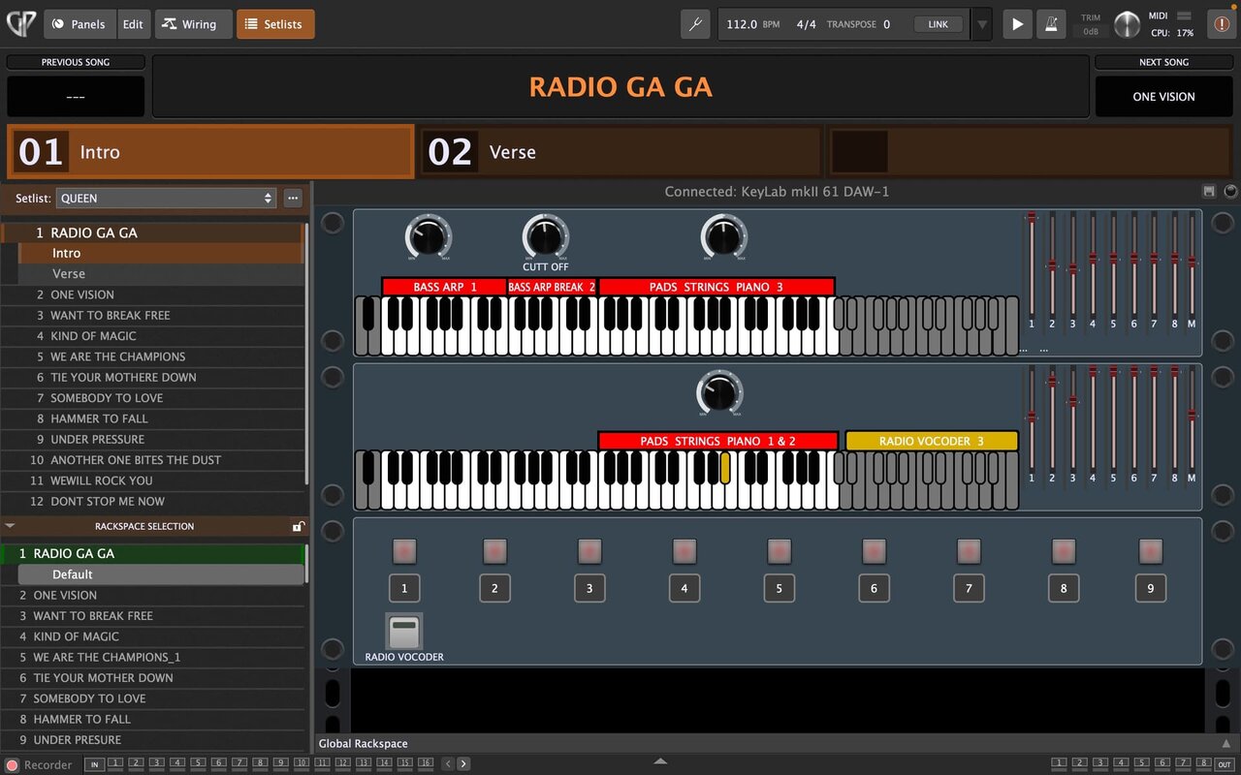
Task: Toggle red pad LED above button 1
Action: coord(404,551)
